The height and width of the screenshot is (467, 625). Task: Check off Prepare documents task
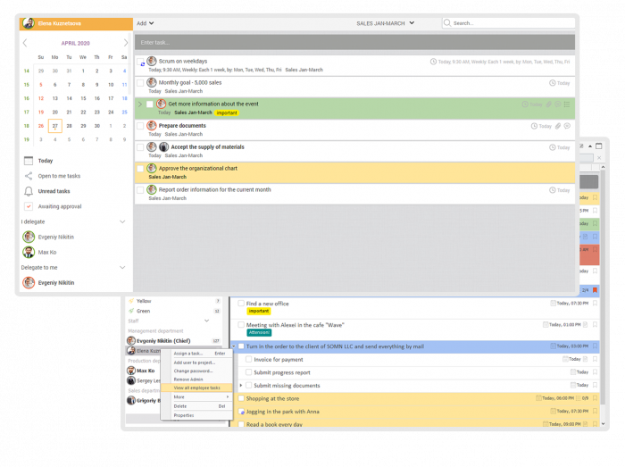coord(140,126)
